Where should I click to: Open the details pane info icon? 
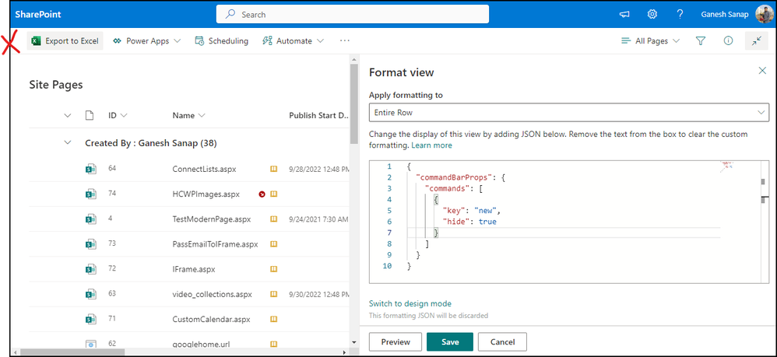[728, 41]
